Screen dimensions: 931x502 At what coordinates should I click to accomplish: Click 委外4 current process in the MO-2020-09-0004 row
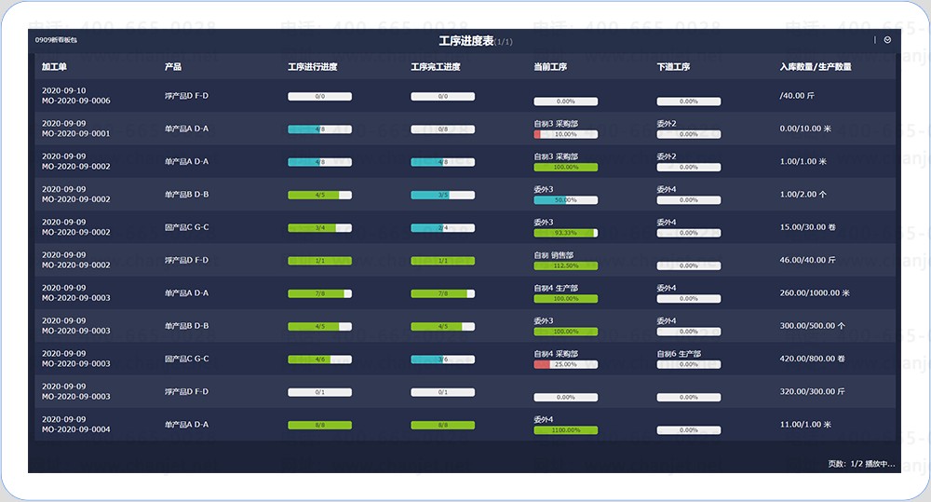(x=544, y=419)
